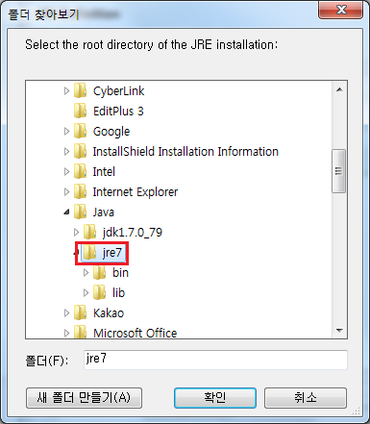Click the EditPlus 3 folder icon
370x424 pixels.
80,111
